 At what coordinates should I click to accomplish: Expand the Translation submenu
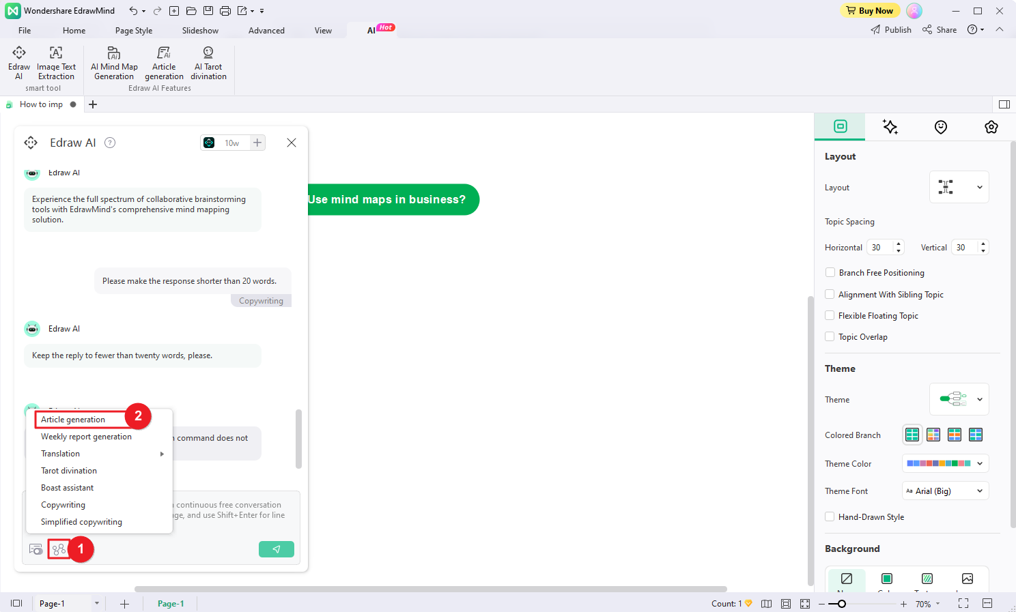point(99,454)
